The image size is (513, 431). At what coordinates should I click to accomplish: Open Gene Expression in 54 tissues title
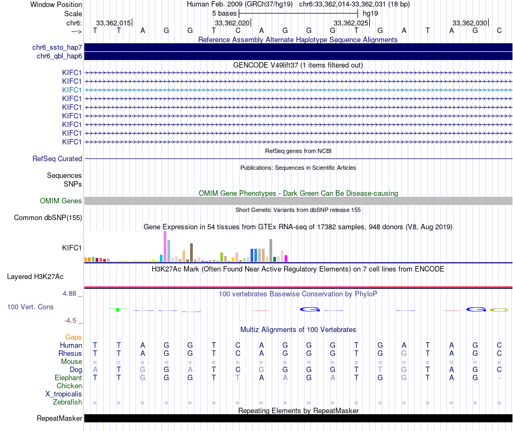pos(298,227)
